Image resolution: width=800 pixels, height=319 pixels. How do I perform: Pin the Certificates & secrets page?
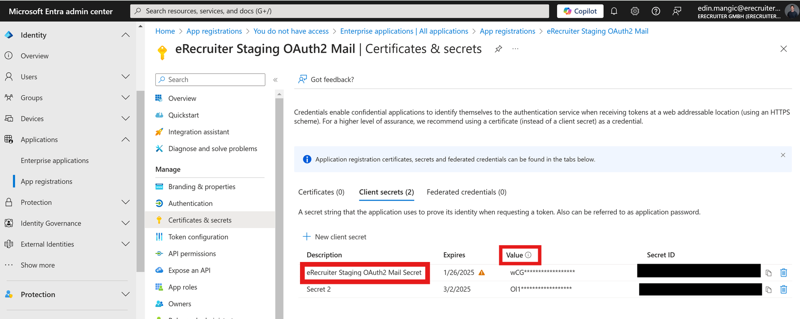(498, 49)
